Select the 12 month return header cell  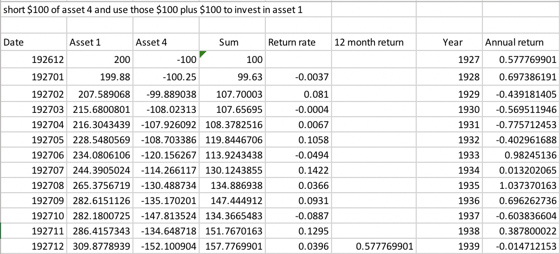click(374, 42)
